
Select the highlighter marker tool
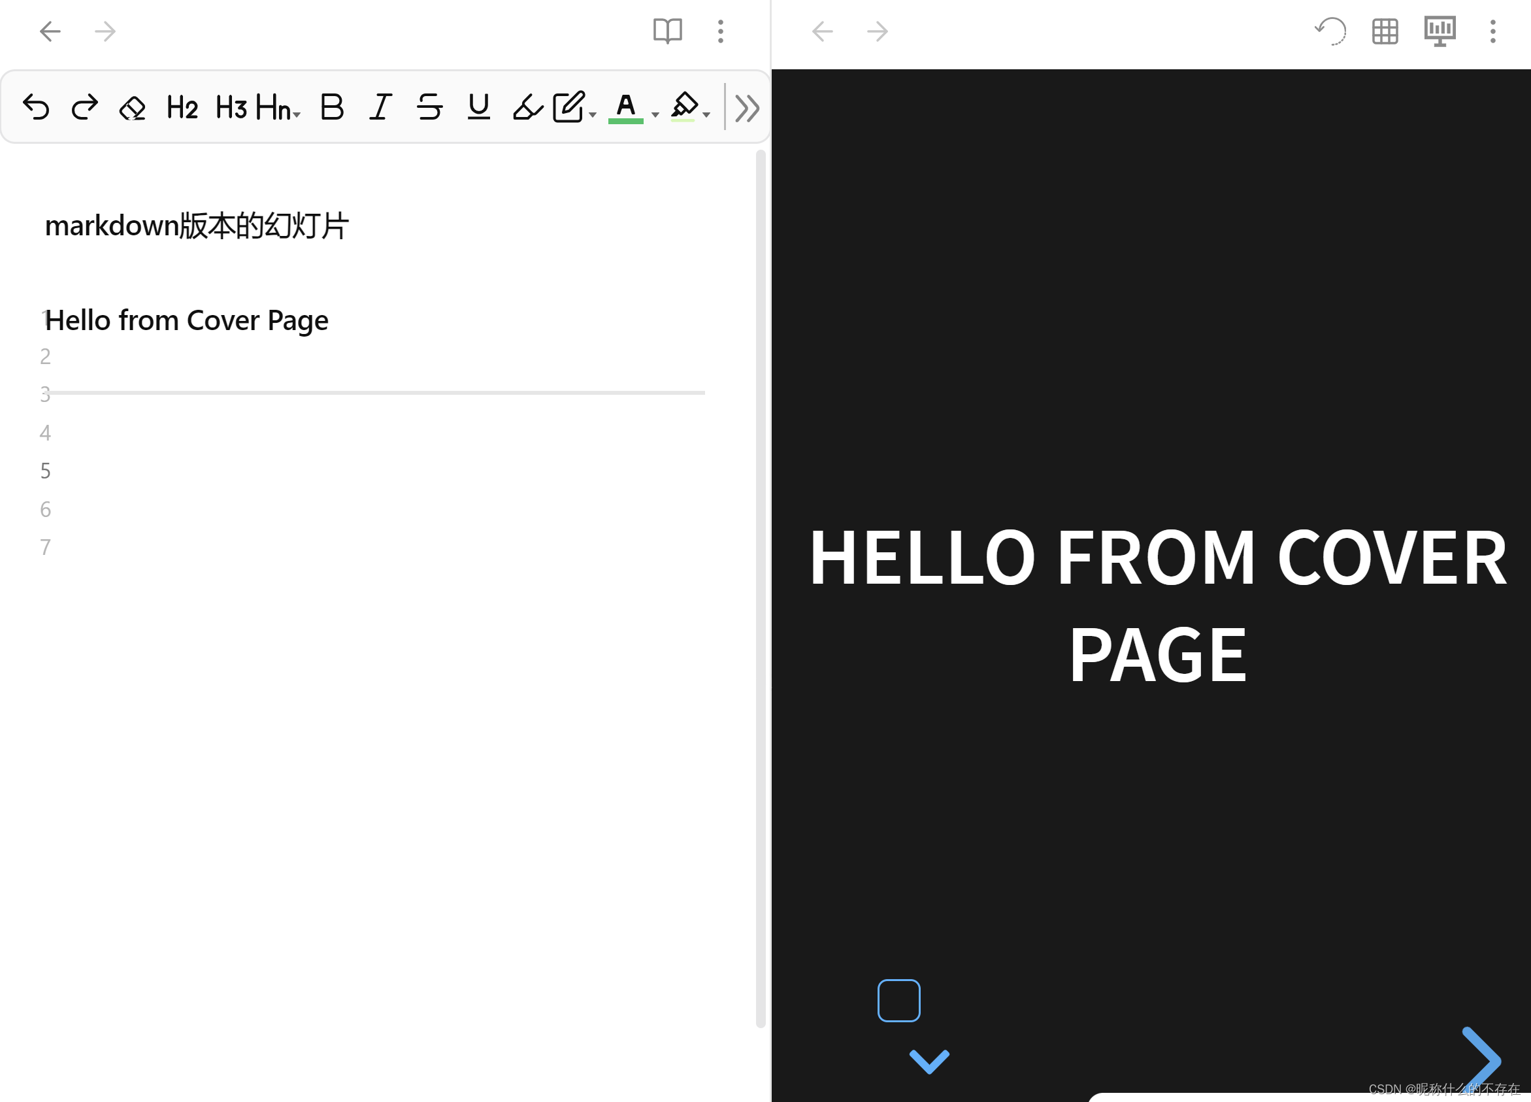[x=527, y=107]
